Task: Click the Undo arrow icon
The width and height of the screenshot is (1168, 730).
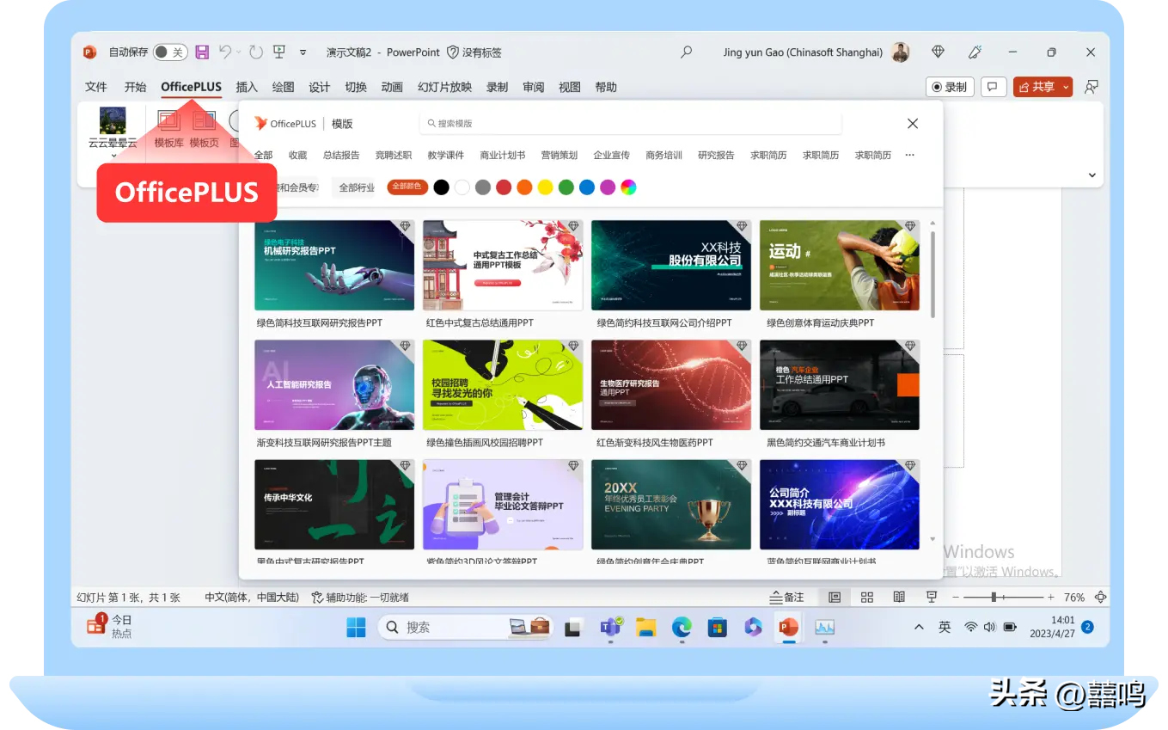Action: pos(225,52)
